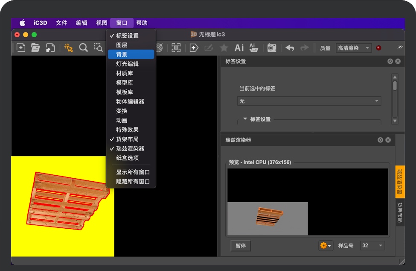Open the 高清渲染 quality dropdown
Image resolution: width=416 pixels, height=271 pixels.
pos(353,48)
